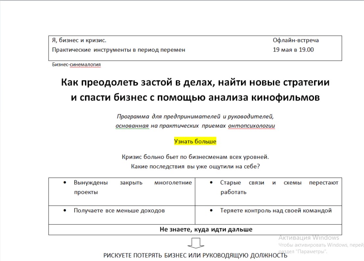
Task: Click the underlined word 'онтопсихологии'
Action: coord(251,126)
